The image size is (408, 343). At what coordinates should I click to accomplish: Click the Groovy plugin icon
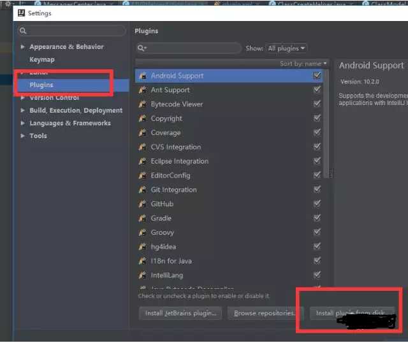(143, 233)
